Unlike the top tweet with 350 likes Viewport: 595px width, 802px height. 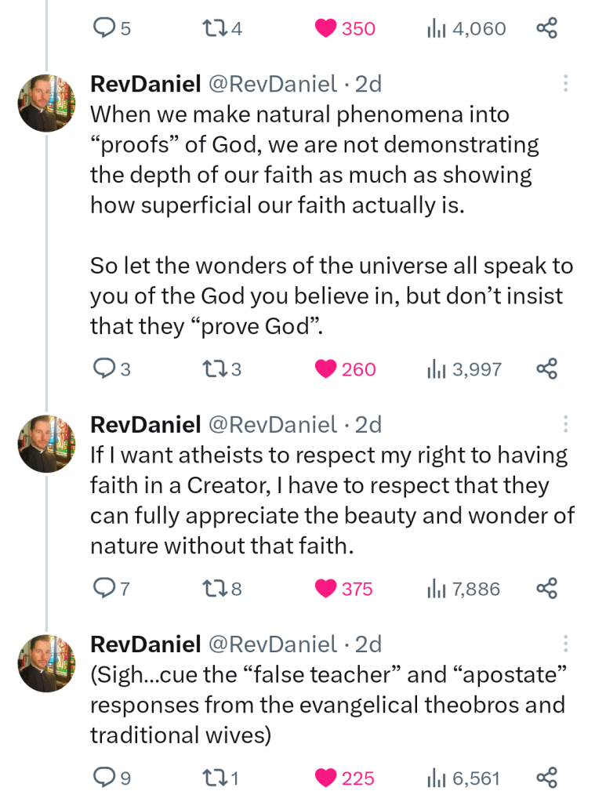325,29
